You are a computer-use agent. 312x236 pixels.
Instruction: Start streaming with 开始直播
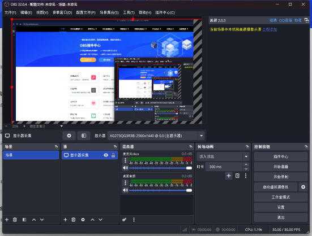coord(281,167)
